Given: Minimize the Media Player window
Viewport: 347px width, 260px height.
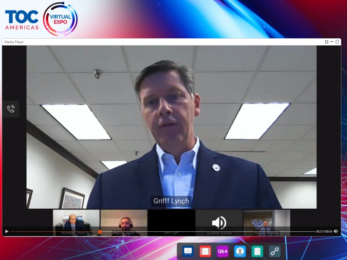Looking at the screenshot, I should click(332, 42).
